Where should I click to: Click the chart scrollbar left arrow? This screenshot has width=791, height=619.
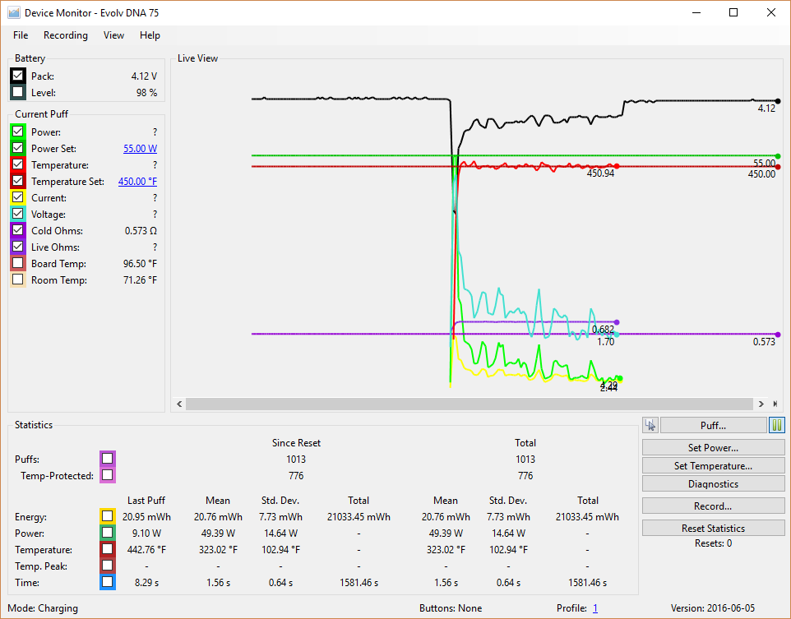178,404
